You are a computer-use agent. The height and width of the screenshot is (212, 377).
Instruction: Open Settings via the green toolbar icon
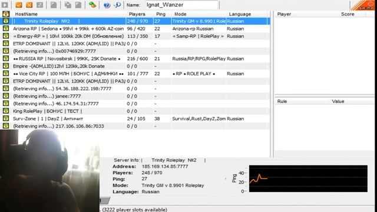click(x=92, y=5)
